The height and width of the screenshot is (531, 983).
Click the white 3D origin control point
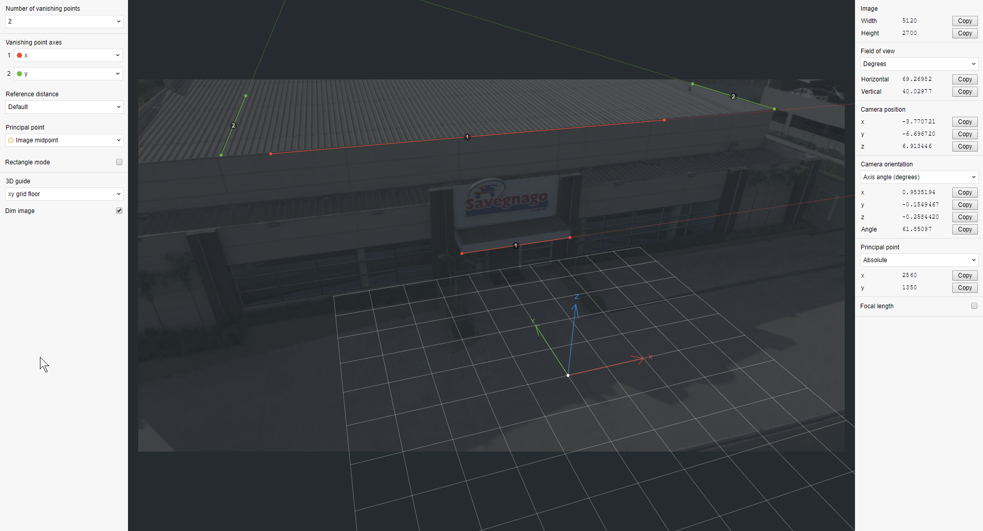click(568, 375)
